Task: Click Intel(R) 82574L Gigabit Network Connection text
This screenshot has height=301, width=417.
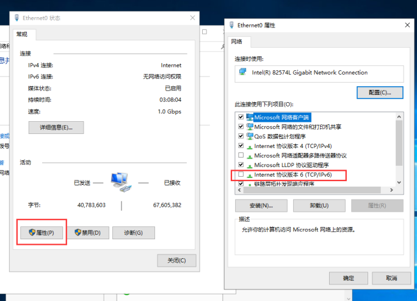Action: 310,72
